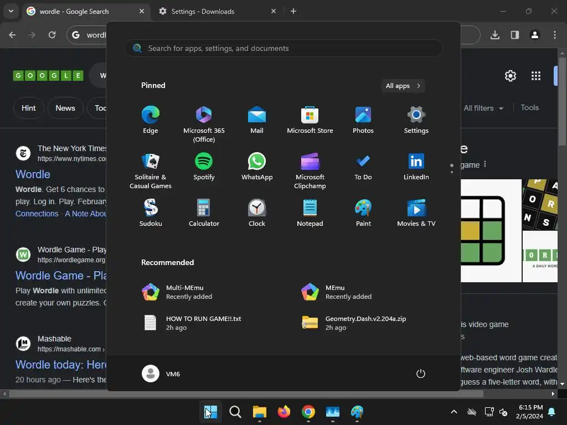
Task: Launch Sudoku game
Action: (151, 213)
